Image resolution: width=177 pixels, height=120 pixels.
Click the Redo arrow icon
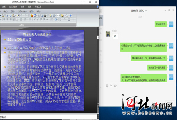[x=25, y=15]
